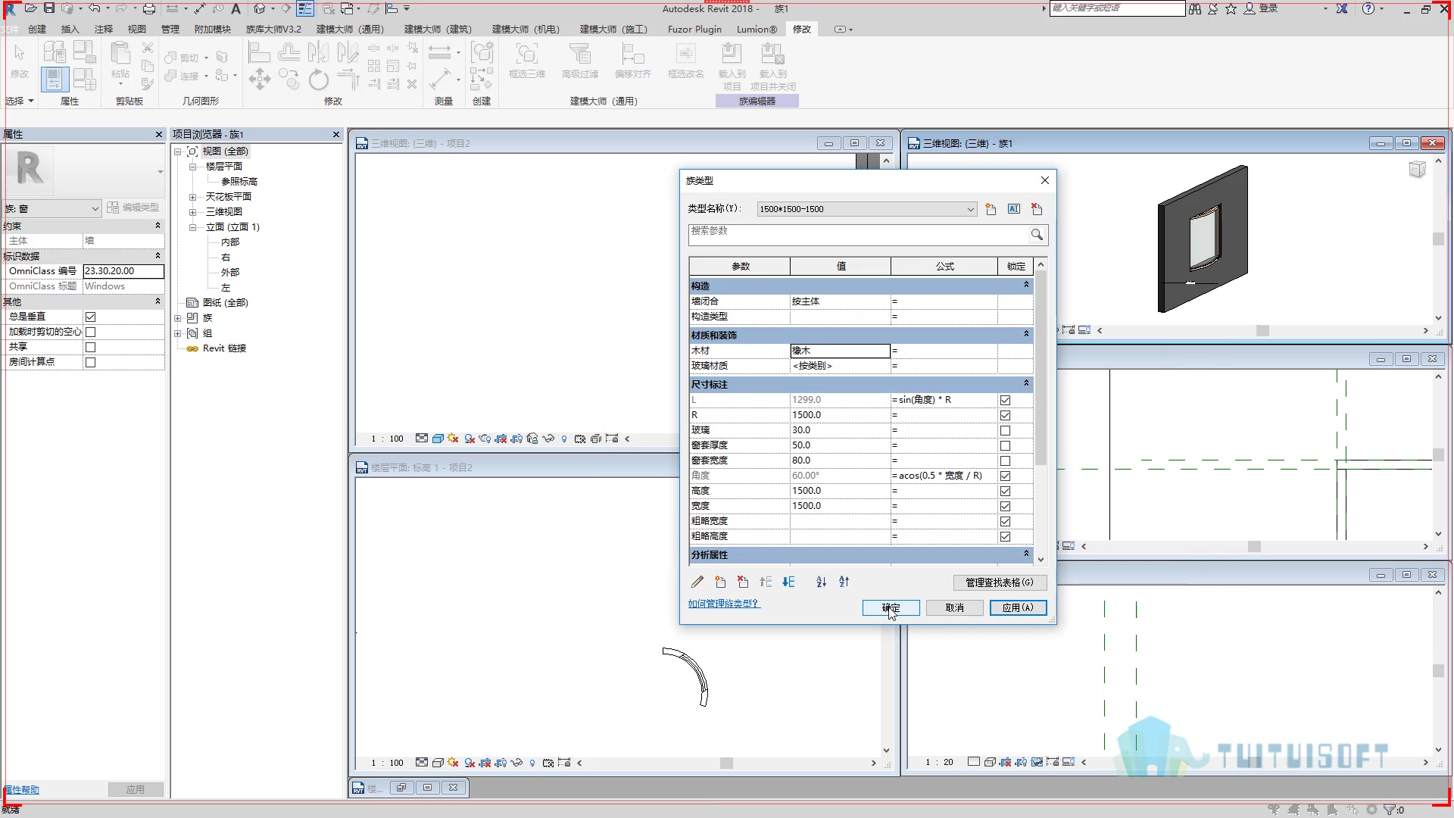This screenshot has height=818, width=1454.
Task: Toggle the lock checkbox for 玻璃
Action: pyautogui.click(x=1005, y=430)
